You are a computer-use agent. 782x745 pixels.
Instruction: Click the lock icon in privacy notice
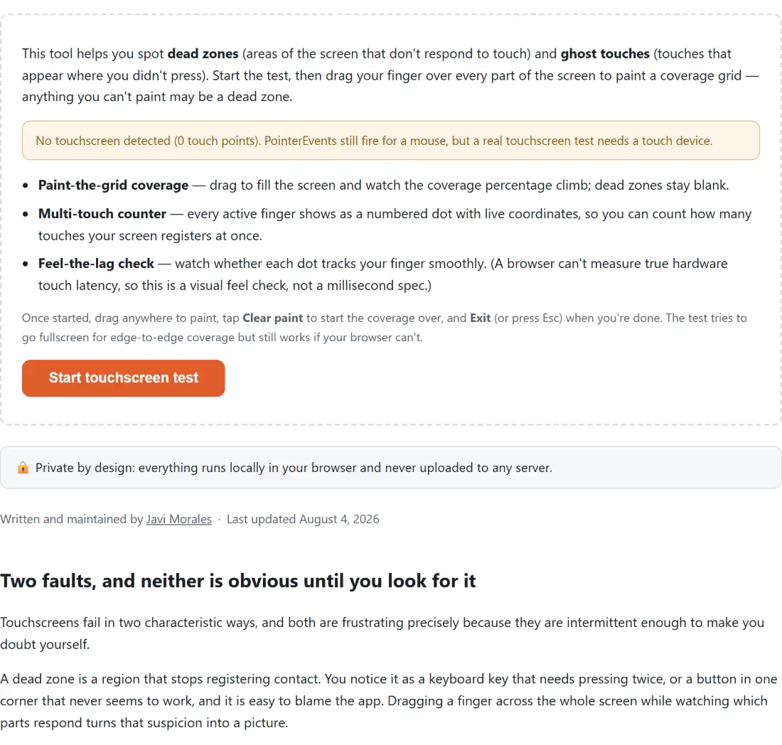click(x=23, y=467)
